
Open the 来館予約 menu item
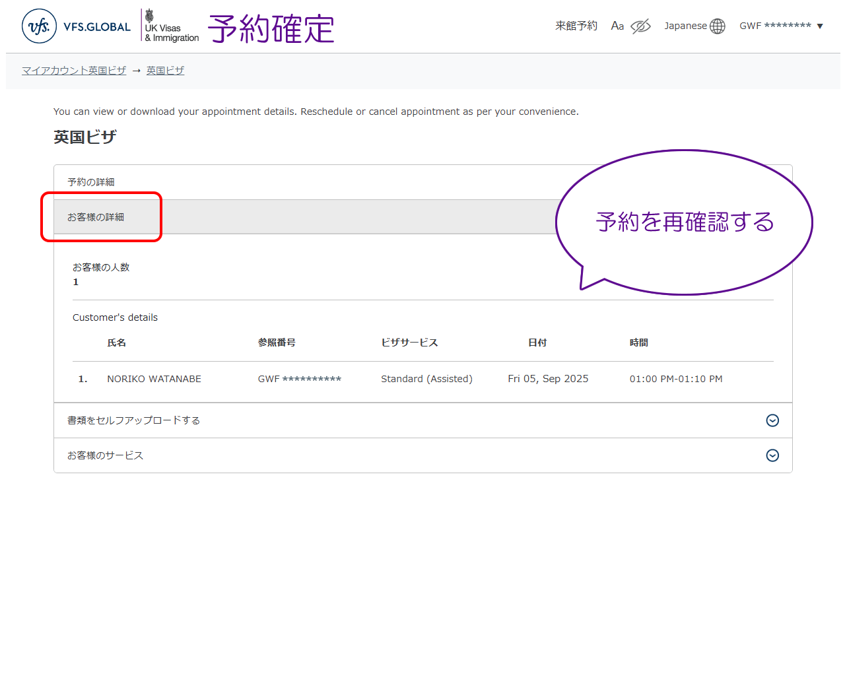(576, 26)
